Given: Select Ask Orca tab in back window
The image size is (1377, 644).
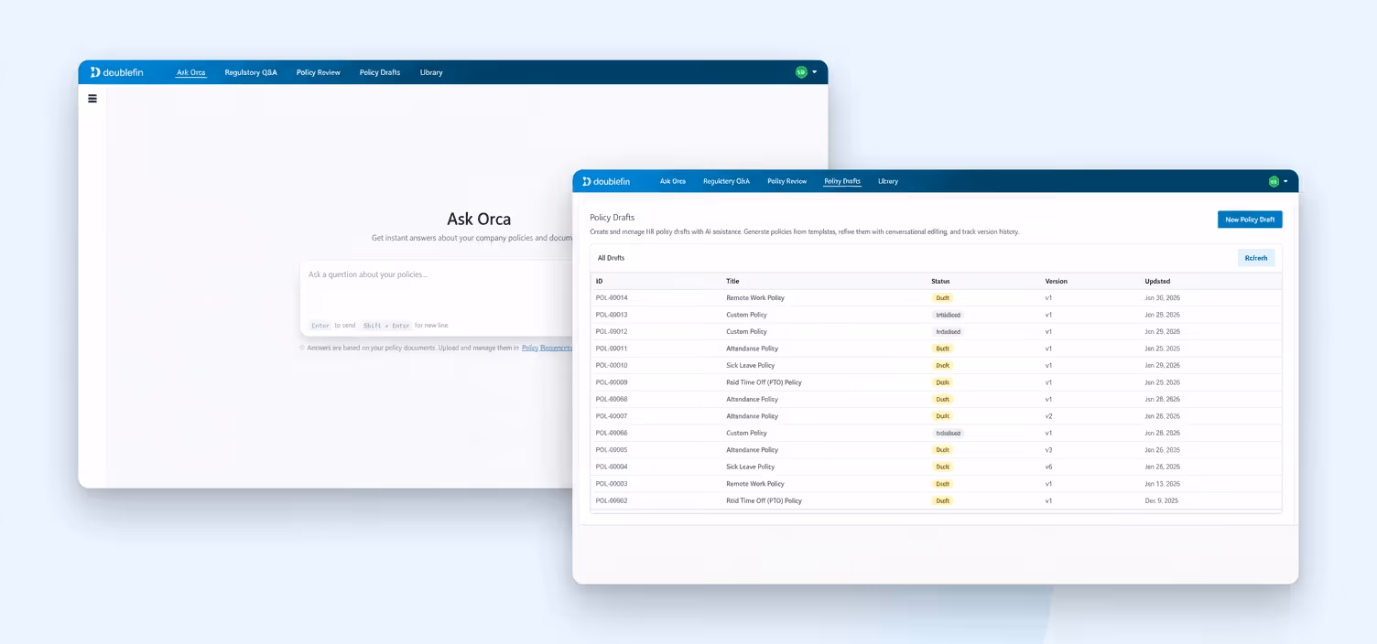Looking at the screenshot, I should (x=191, y=72).
